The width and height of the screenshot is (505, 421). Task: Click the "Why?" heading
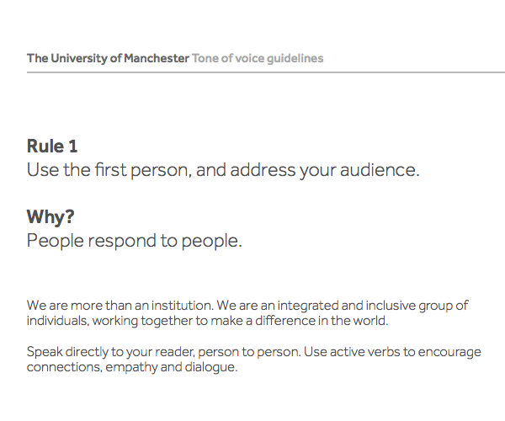tap(50, 216)
